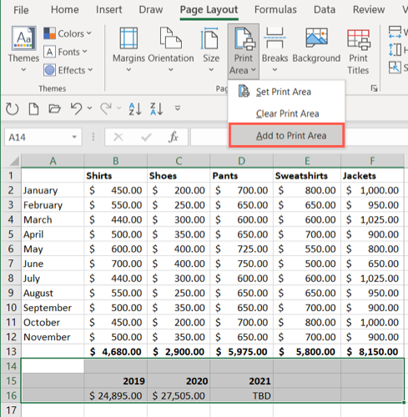Open the Breaks menu
This screenshot has height=417, width=408.
(275, 49)
